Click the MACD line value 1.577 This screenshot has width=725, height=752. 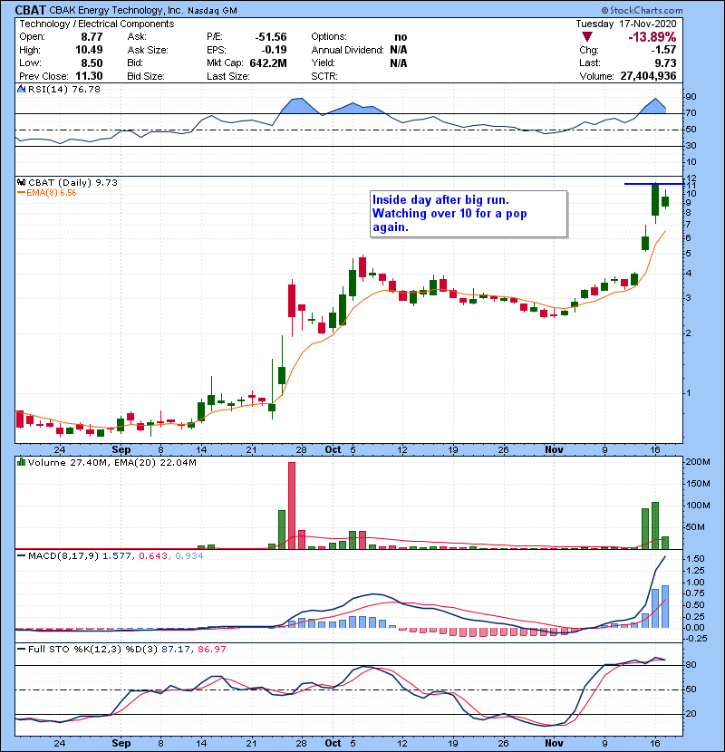[116, 556]
